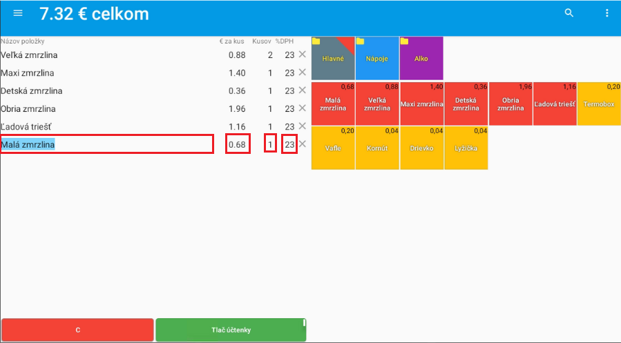
Task: Open the hamburger navigation menu
Action: 18,14
